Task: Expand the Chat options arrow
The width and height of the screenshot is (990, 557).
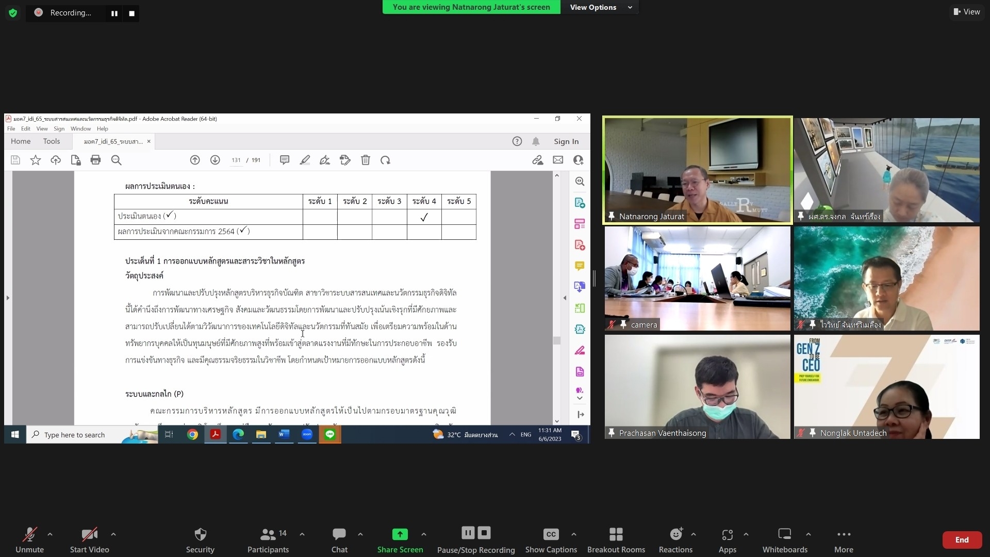Action: (360, 534)
